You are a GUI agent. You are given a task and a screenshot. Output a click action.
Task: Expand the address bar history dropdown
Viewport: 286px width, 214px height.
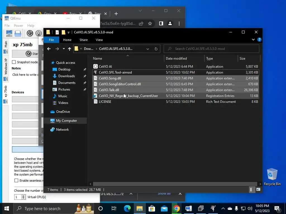click(148, 49)
